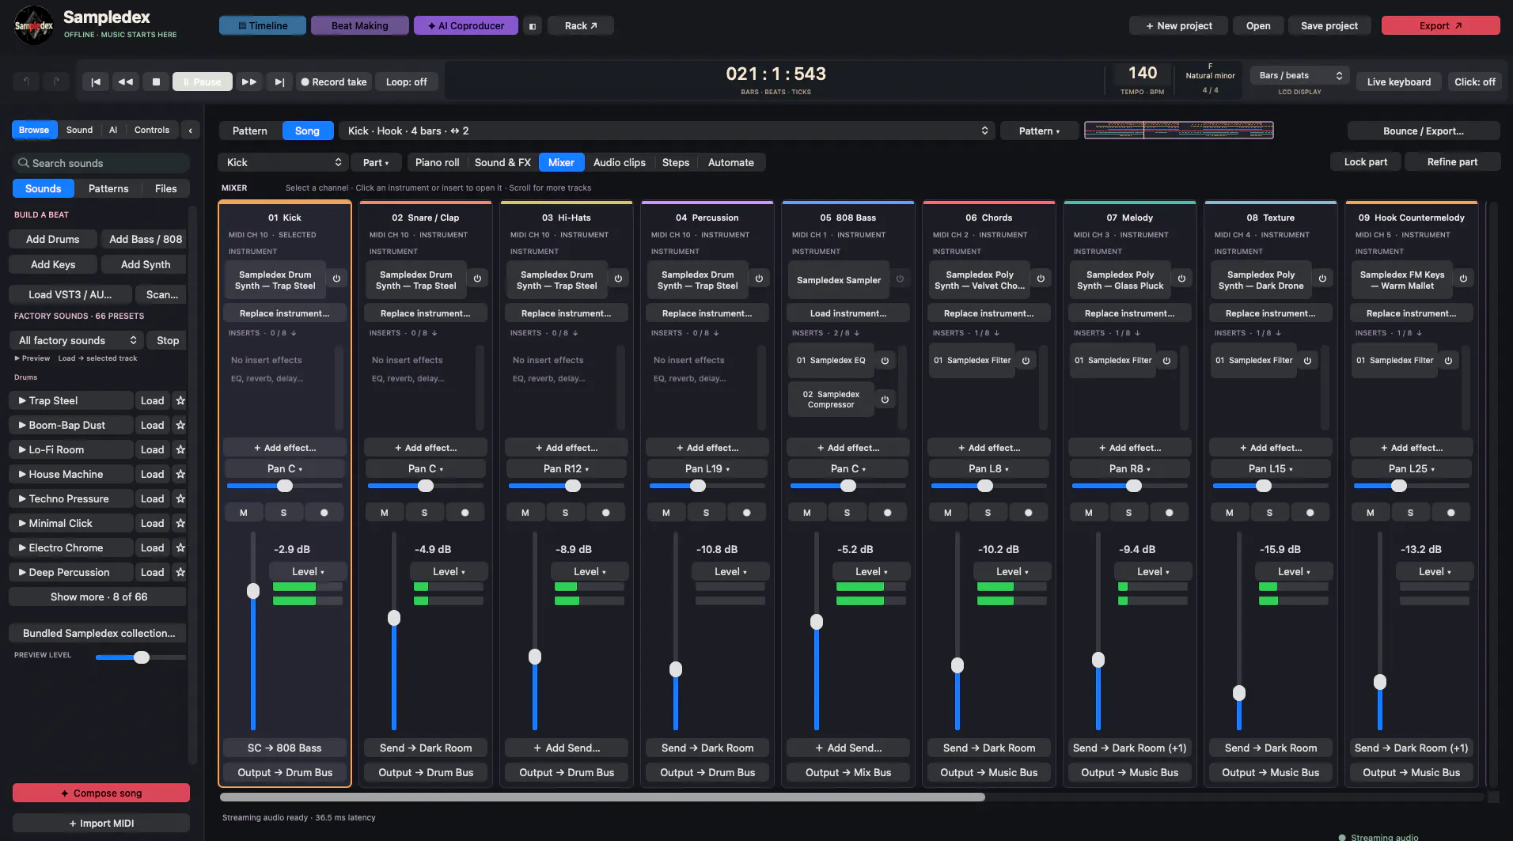Image resolution: width=1513 pixels, height=841 pixels.
Task: Open the Part dropdown menu
Action: pos(376,162)
